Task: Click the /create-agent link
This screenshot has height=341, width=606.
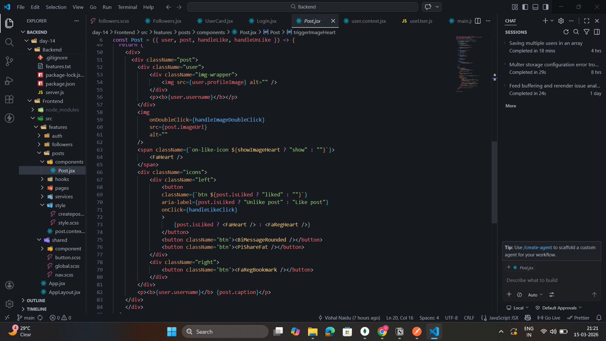Action: [538, 248]
